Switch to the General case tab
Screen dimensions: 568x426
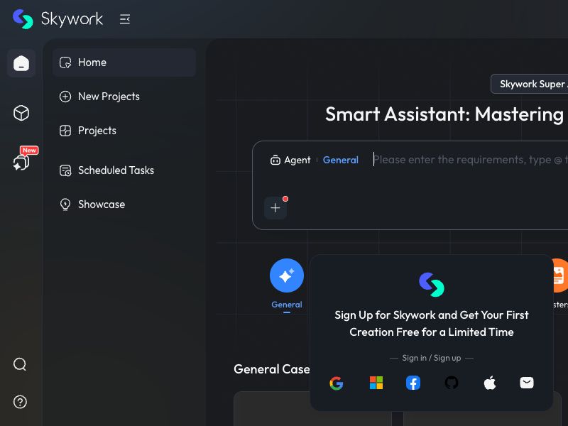point(287,284)
